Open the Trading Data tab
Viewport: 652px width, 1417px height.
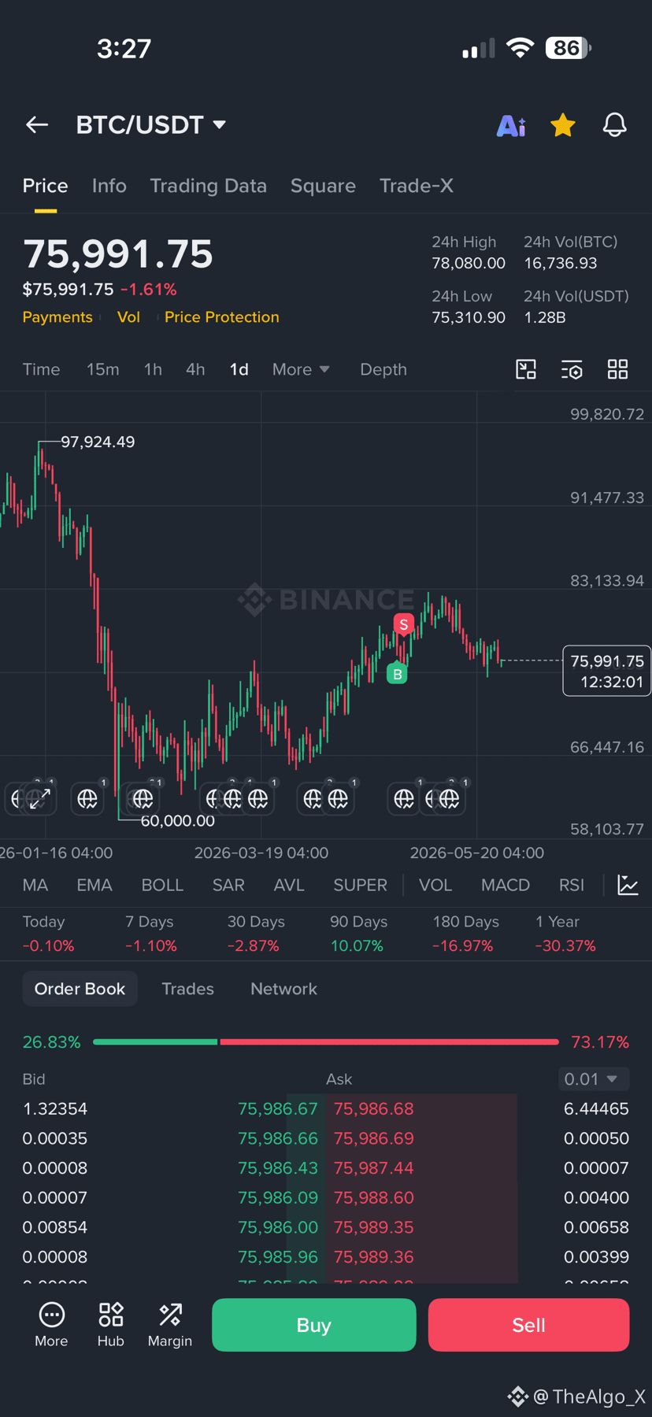pos(208,186)
